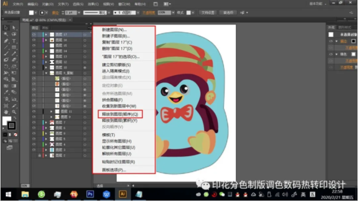Viewport: 358px width, 201px height.
Task: Open the stroke weight 1 pt dropdown
Action: pos(79,13)
